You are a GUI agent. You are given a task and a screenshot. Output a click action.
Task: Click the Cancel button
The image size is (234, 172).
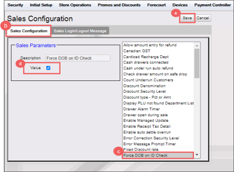pos(203,18)
